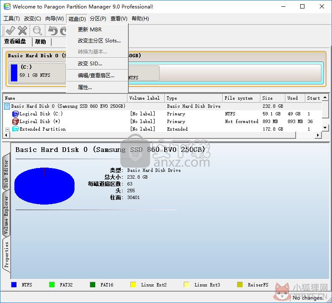The width and height of the screenshot is (332, 303).
Task: Open the Properties side tab
Action: 6,255
